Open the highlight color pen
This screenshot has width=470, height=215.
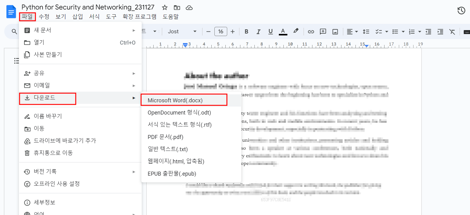(x=296, y=31)
